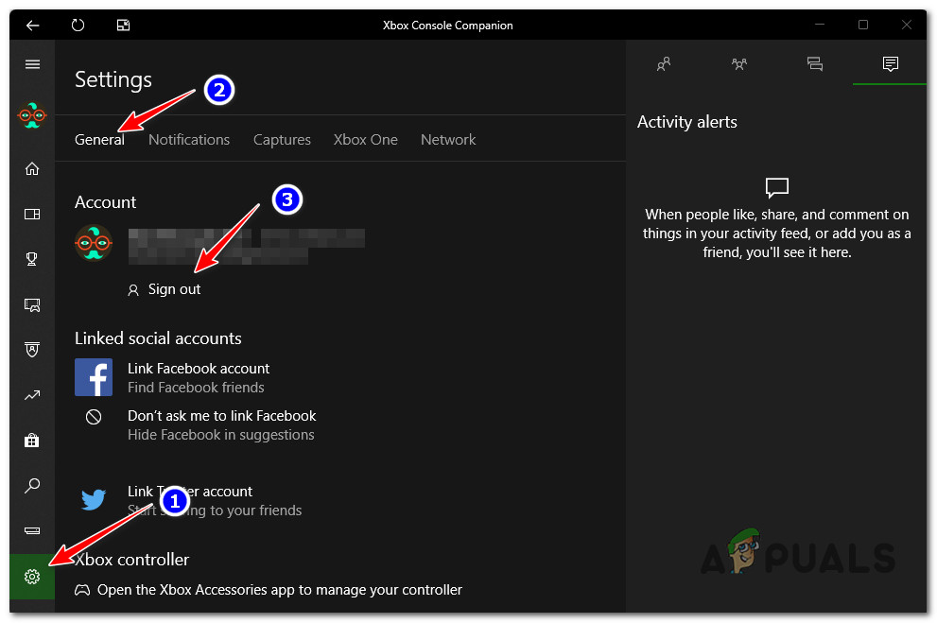Click the controller icon beside Accessories link
Image resolution: width=937 pixels, height=623 pixels.
pos(82,590)
